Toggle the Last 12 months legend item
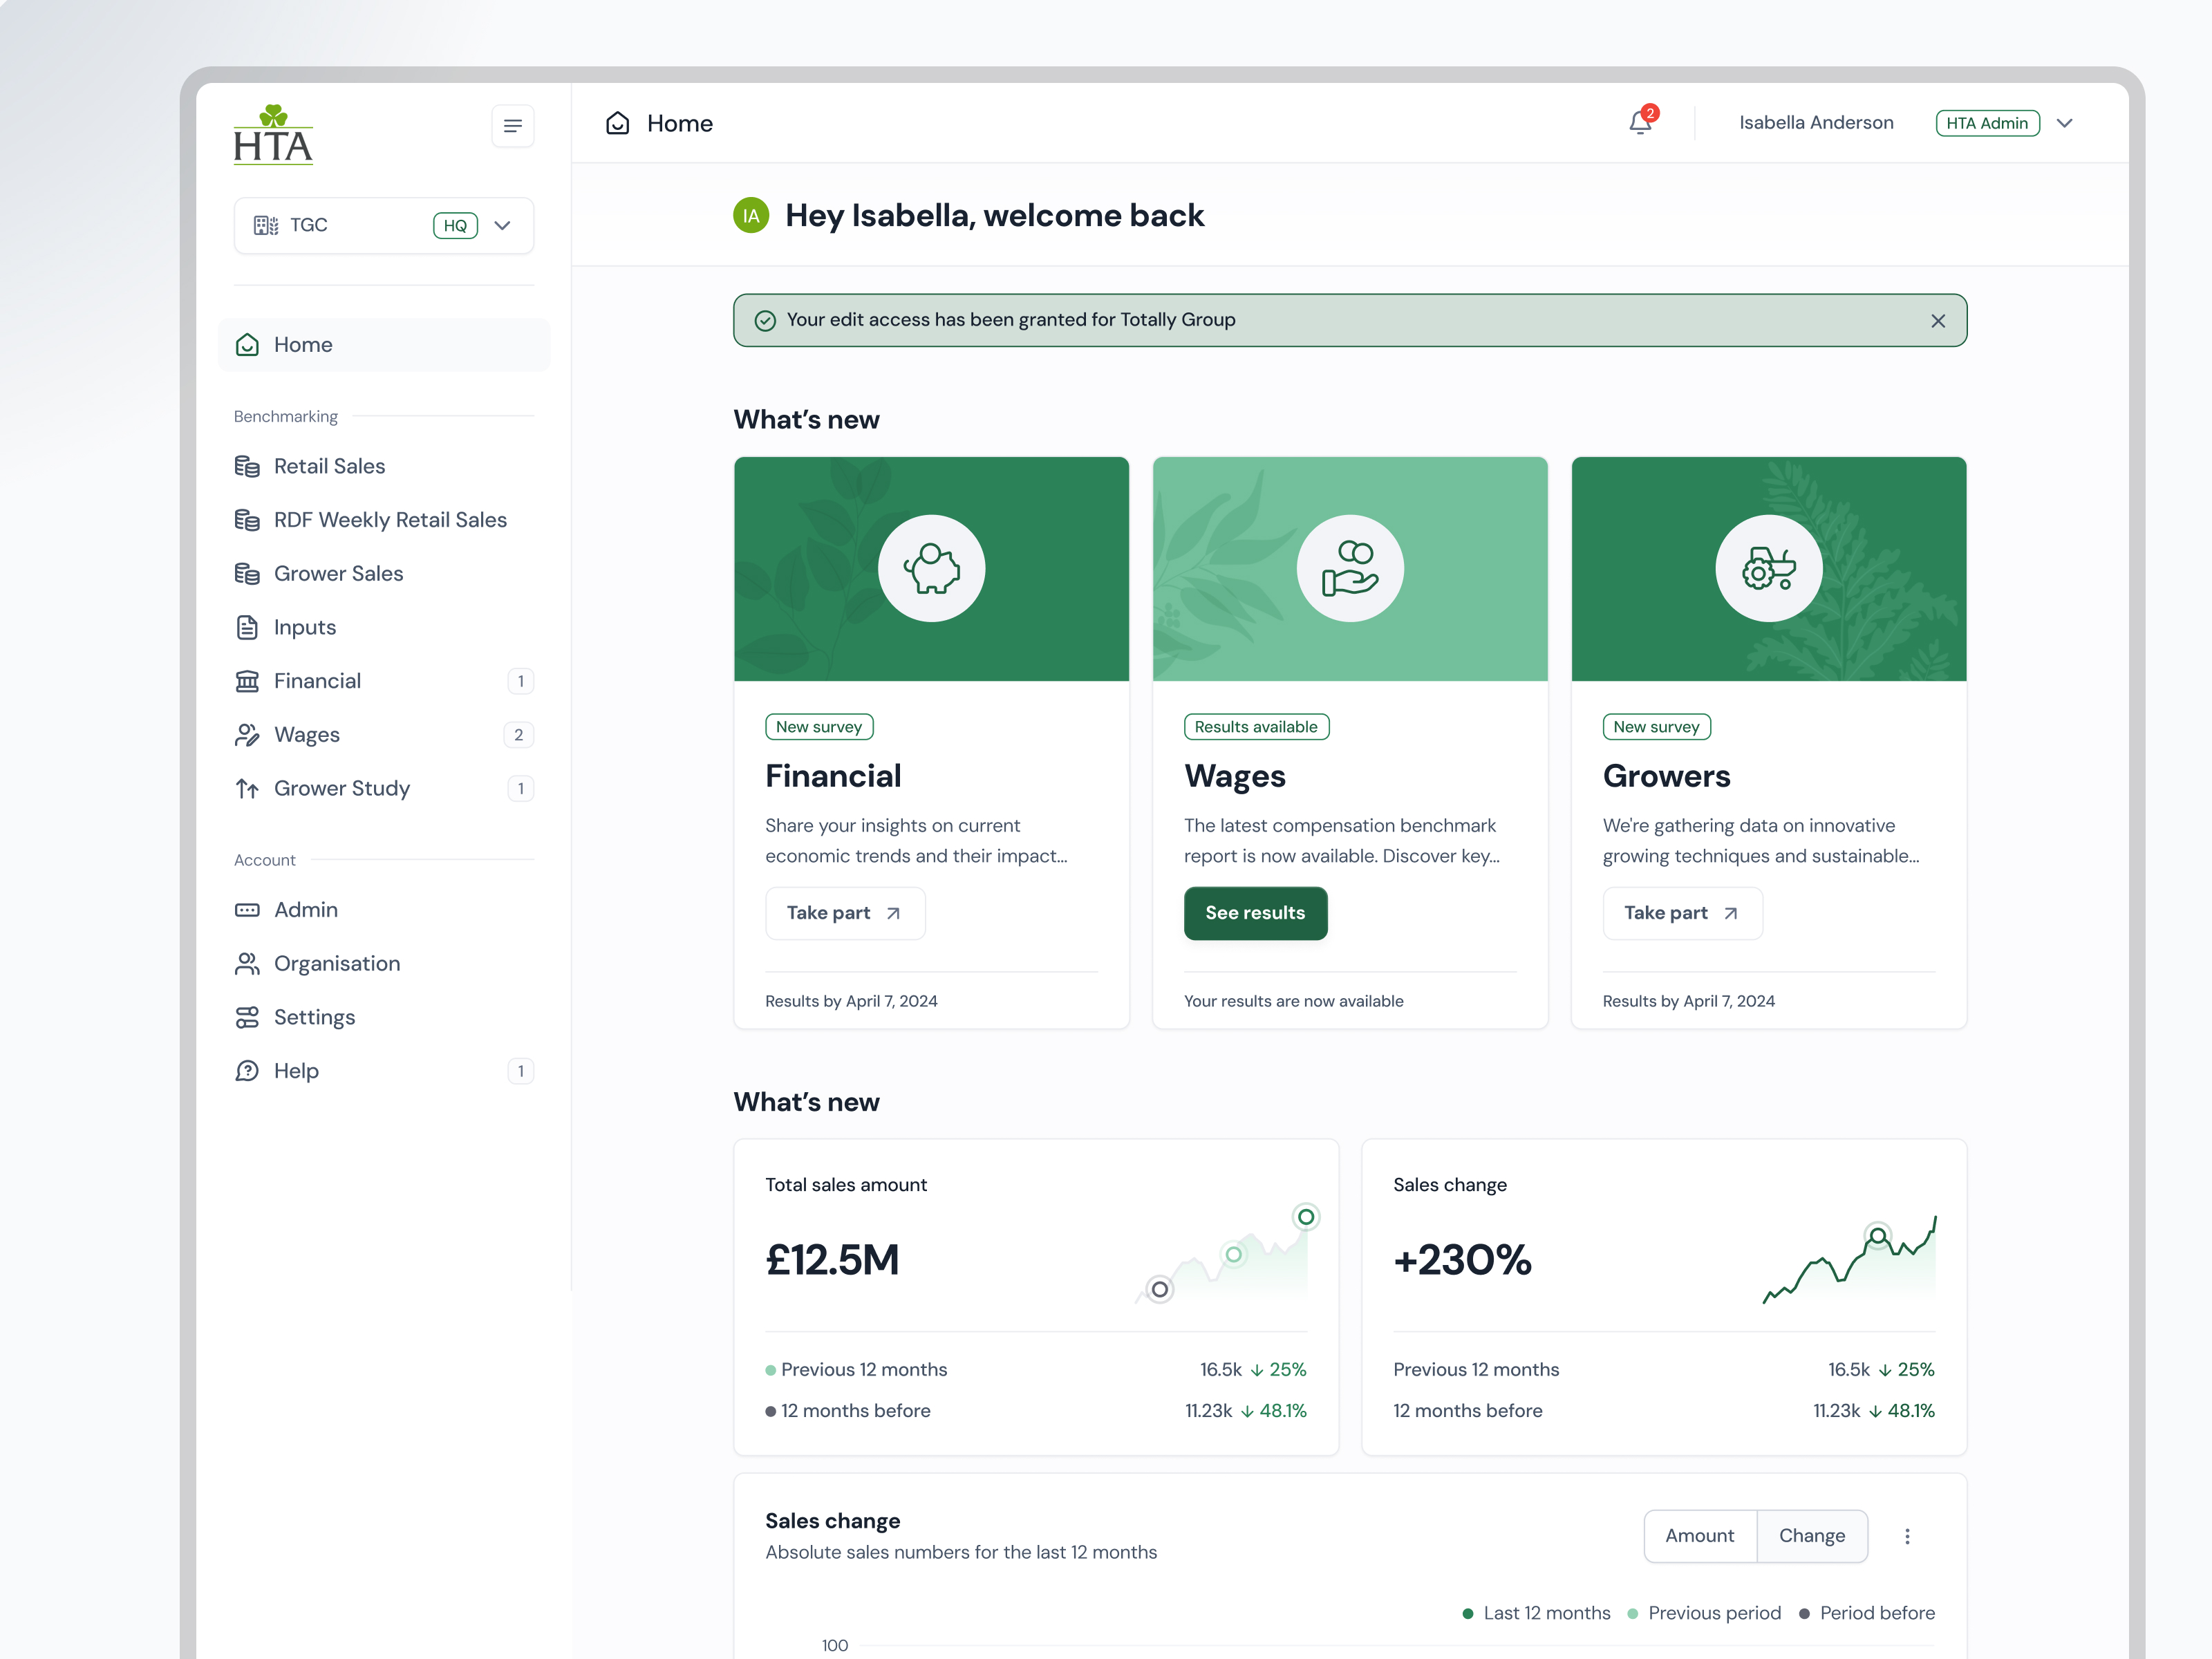The width and height of the screenshot is (2212, 1659). [1536, 1613]
